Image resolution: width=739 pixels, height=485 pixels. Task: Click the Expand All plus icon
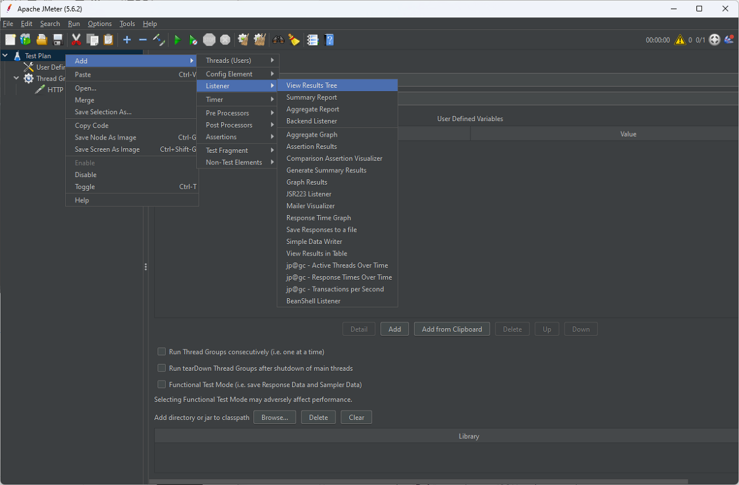127,40
